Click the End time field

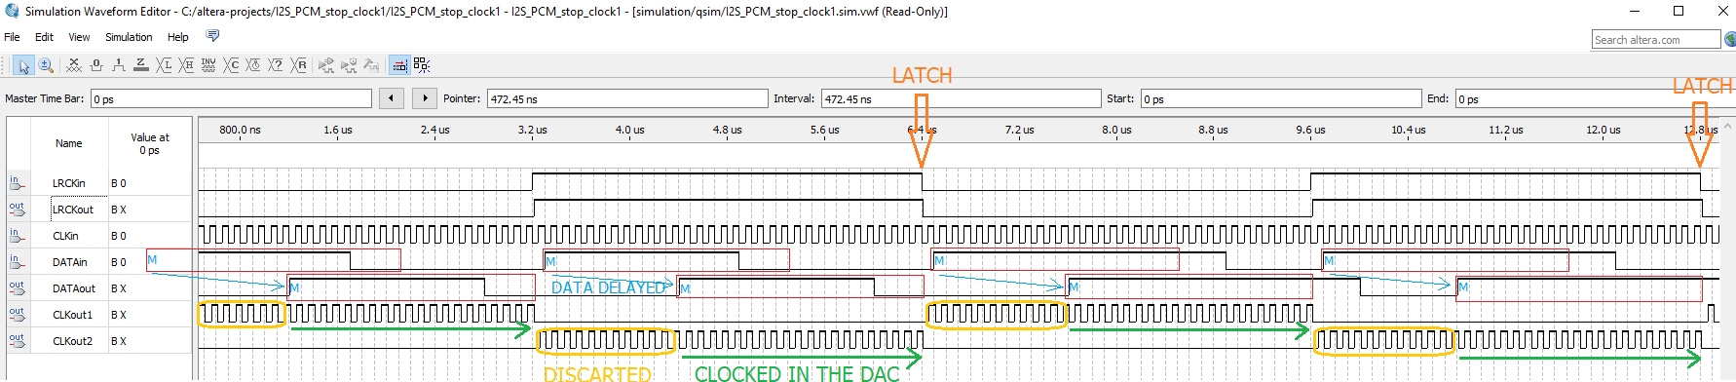coord(1595,98)
